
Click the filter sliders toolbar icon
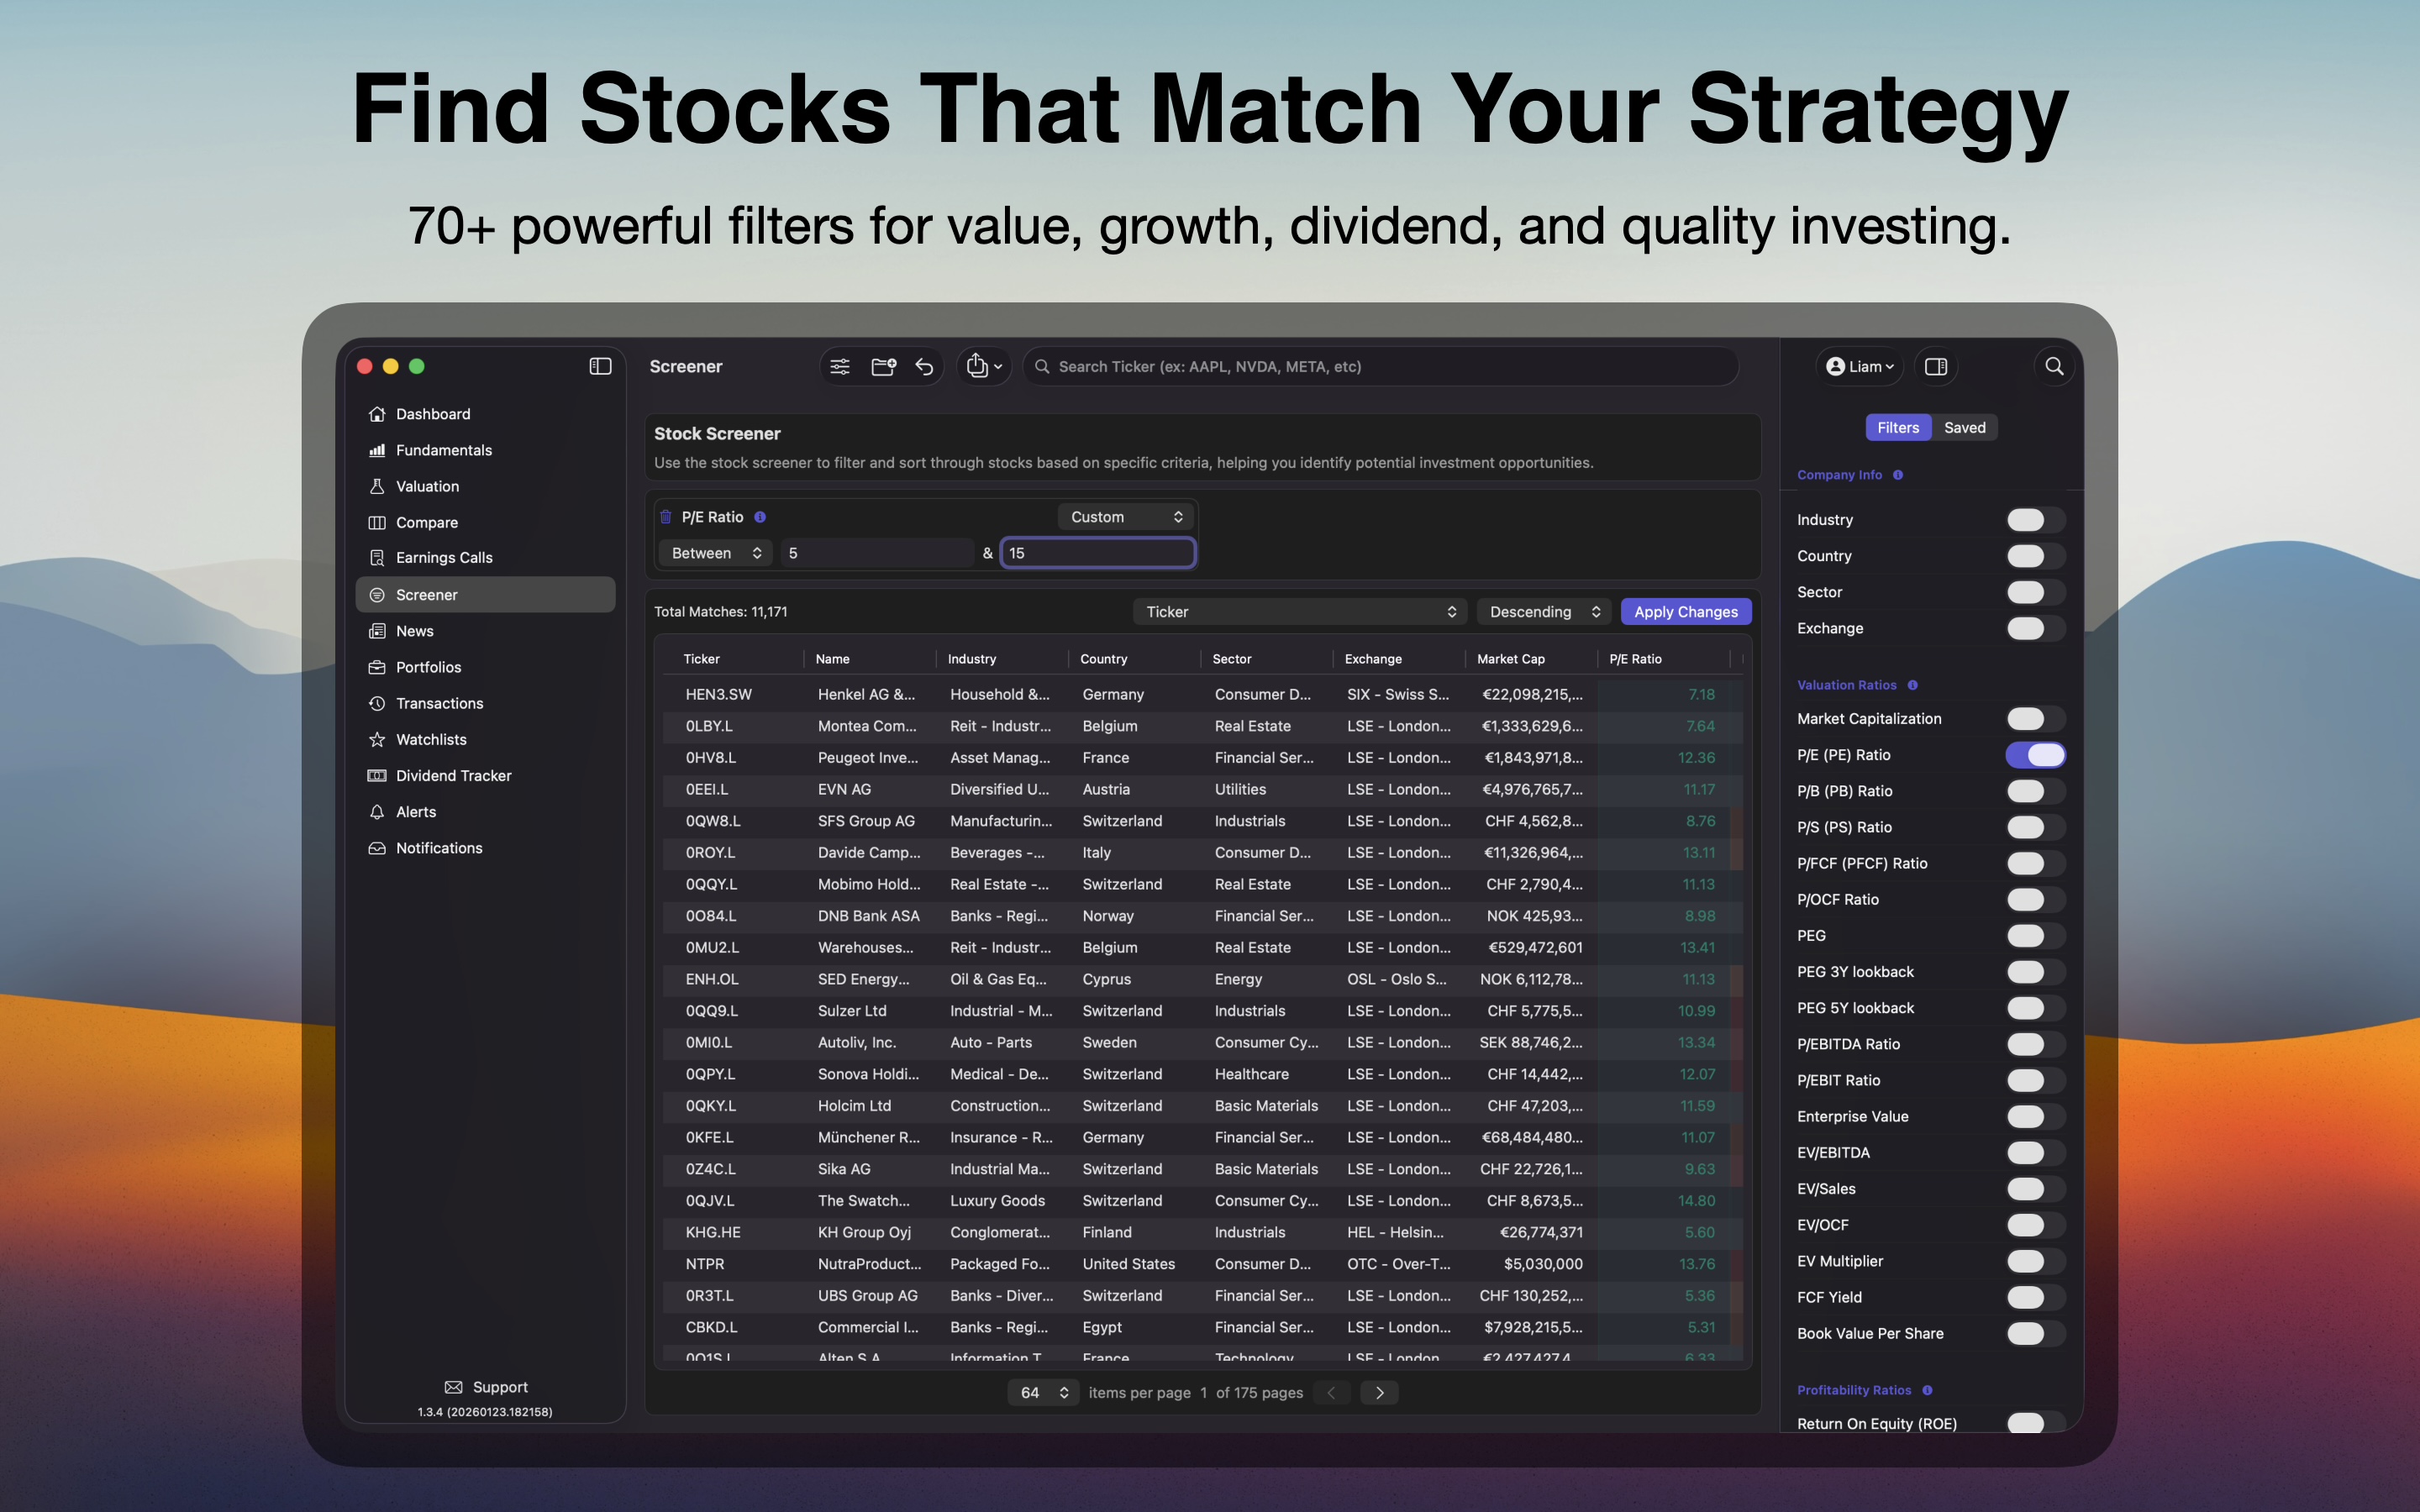840,367
